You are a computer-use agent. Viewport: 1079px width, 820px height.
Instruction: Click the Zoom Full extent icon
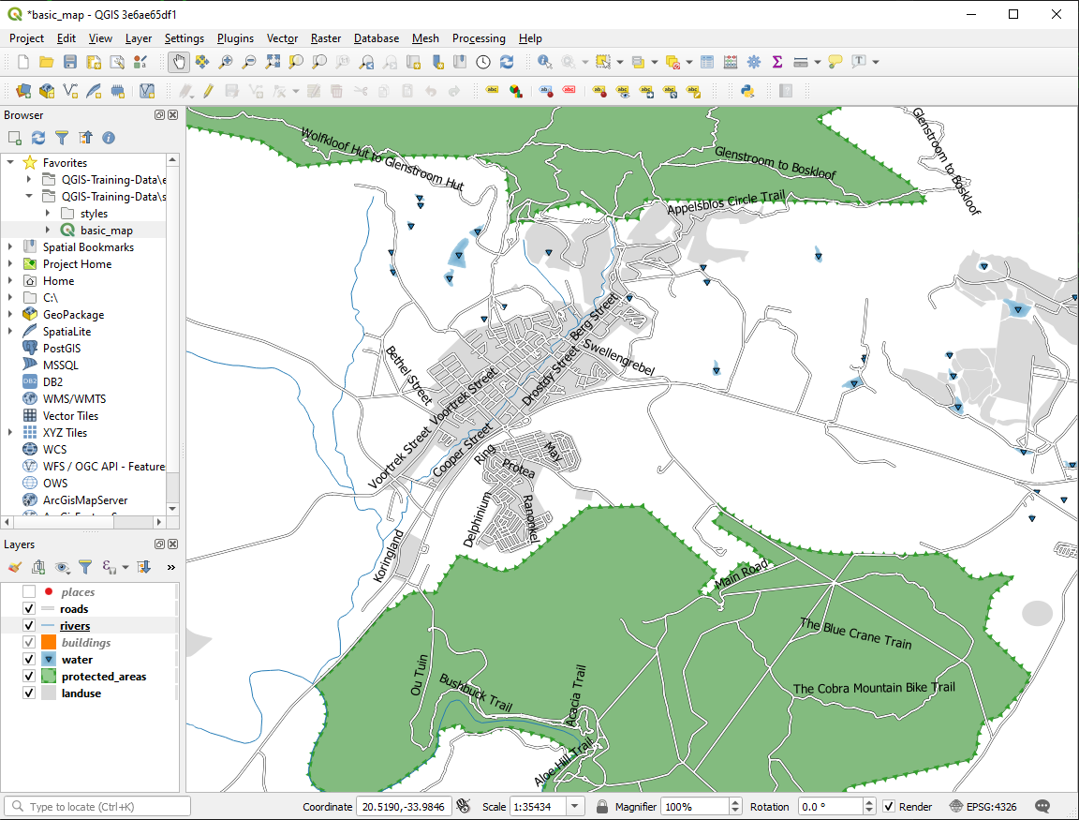[273, 62]
